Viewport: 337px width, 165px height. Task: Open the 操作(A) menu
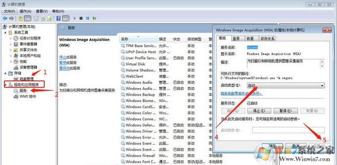[x=25, y=11]
